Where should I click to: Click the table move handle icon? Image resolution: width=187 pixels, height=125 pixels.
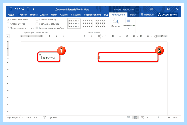(x=40, y=54)
